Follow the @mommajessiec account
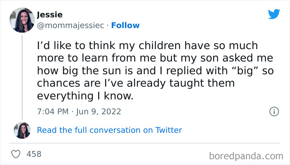 pyautogui.click(x=125, y=26)
